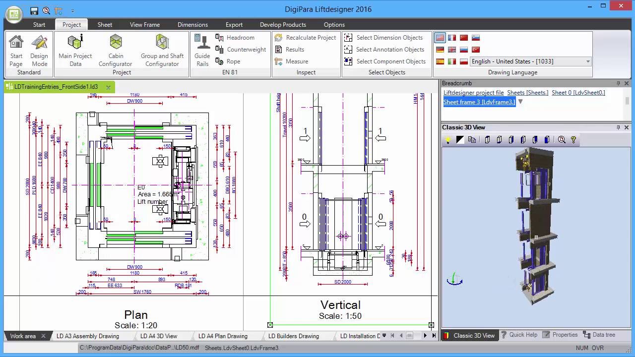The width and height of the screenshot is (635, 357).
Task: Open the Customize Quick Access Toolbar arrow
Action: pos(72,10)
